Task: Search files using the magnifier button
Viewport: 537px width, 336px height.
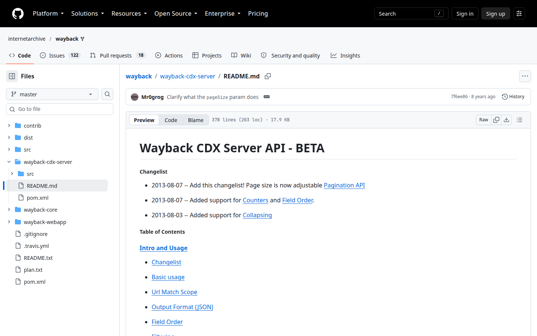Action: click(x=107, y=94)
